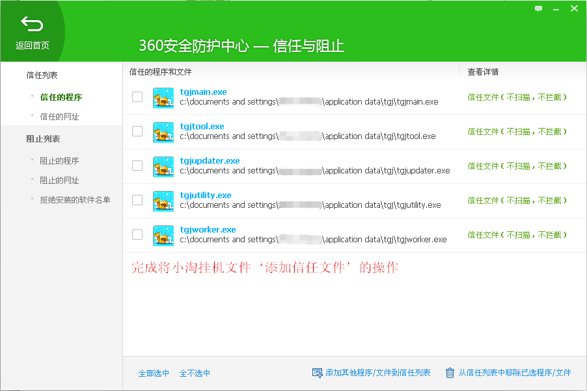Open the tgjutility.exe file name link
Viewport: 587px width, 391px height.
click(206, 195)
